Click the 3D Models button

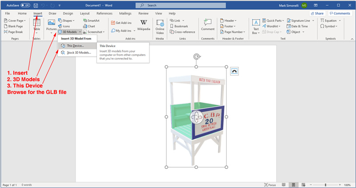pyautogui.click(x=68, y=32)
